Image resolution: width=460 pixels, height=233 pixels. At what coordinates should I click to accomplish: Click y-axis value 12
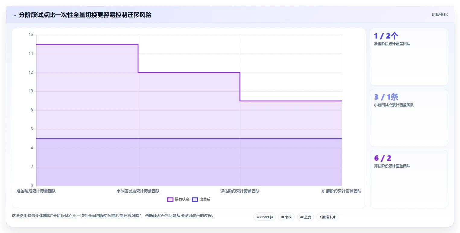(x=31, y=73)
